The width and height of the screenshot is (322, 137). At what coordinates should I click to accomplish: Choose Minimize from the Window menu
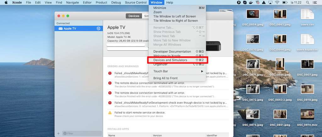pos(177,8)
